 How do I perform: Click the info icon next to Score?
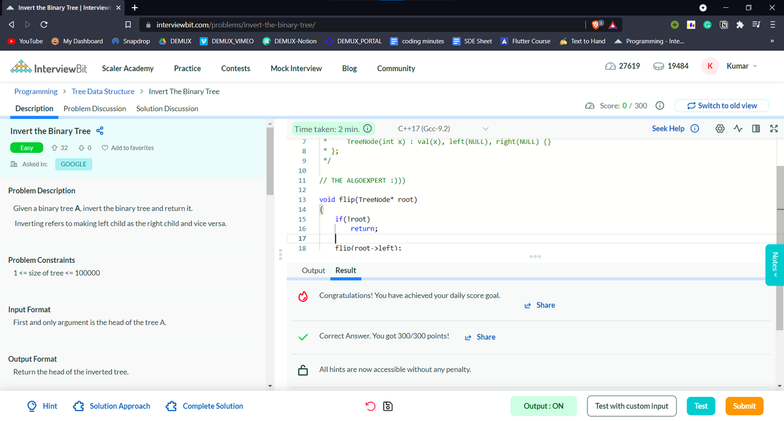[x=660, y=106]
